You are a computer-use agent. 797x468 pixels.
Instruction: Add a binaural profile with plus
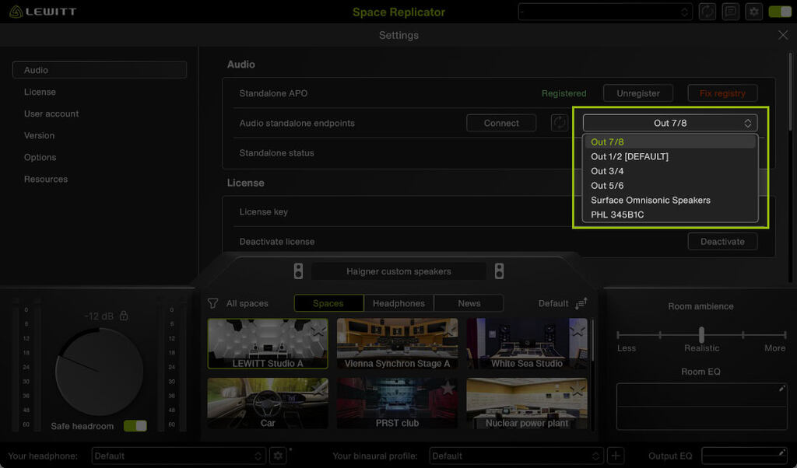pyautogui.click(x=616, y=456)
